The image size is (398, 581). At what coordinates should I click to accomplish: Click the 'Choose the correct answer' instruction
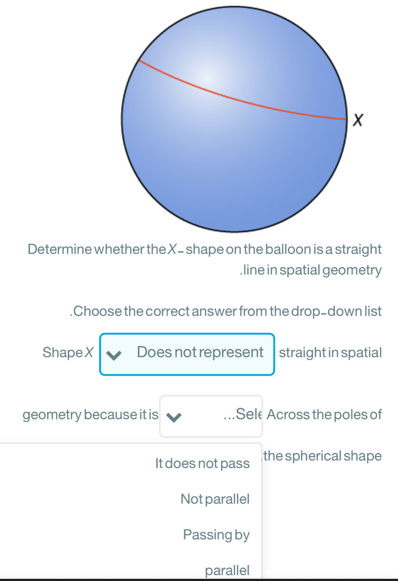point(226,311)
